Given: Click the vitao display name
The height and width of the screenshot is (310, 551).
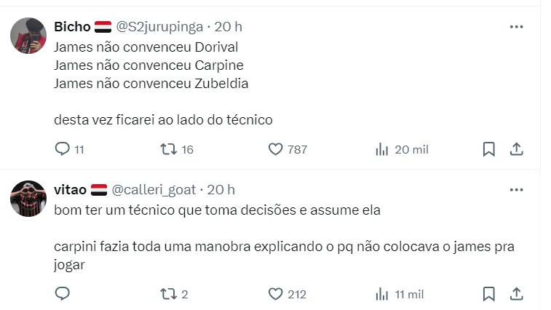Looking at the screenshot, I should pyautogui.click(x=70, y=190).
